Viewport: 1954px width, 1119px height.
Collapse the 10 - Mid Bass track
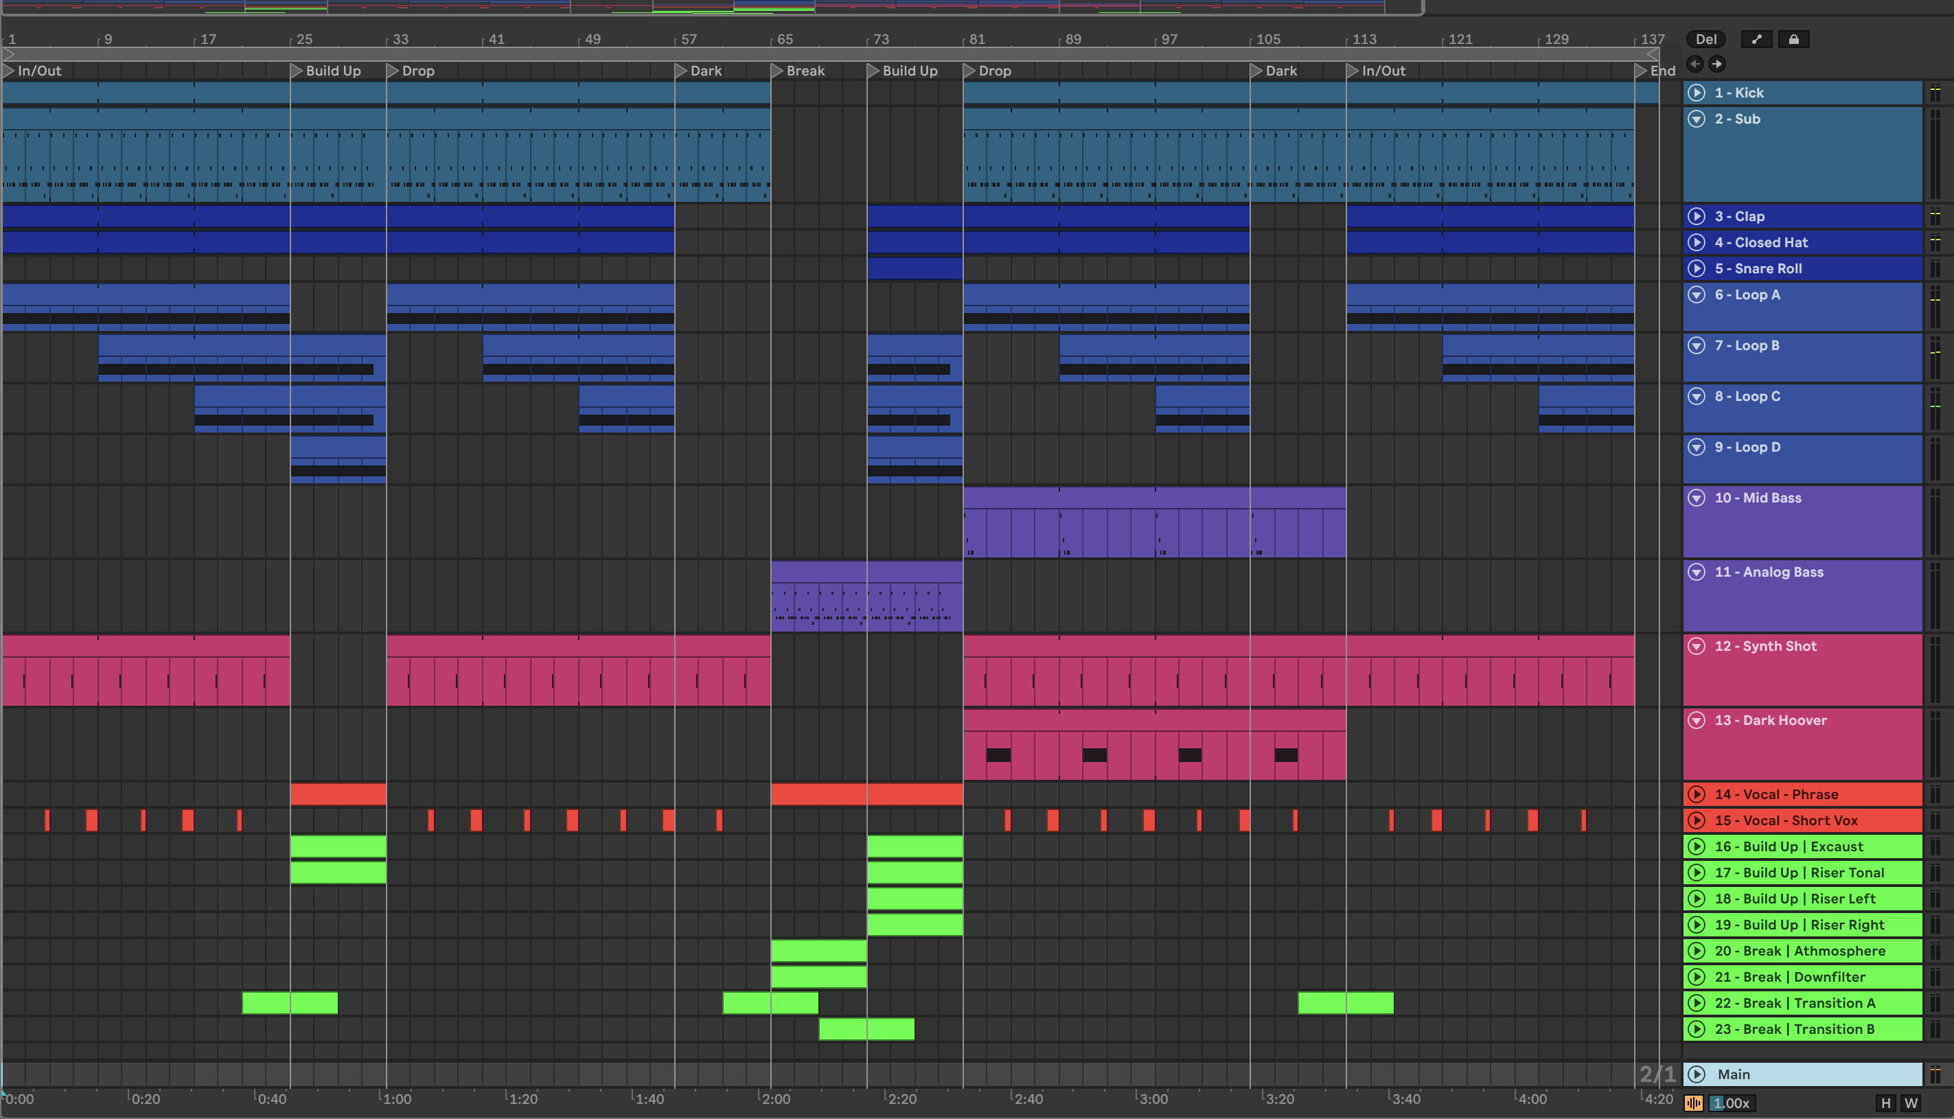coord(1697,498)
